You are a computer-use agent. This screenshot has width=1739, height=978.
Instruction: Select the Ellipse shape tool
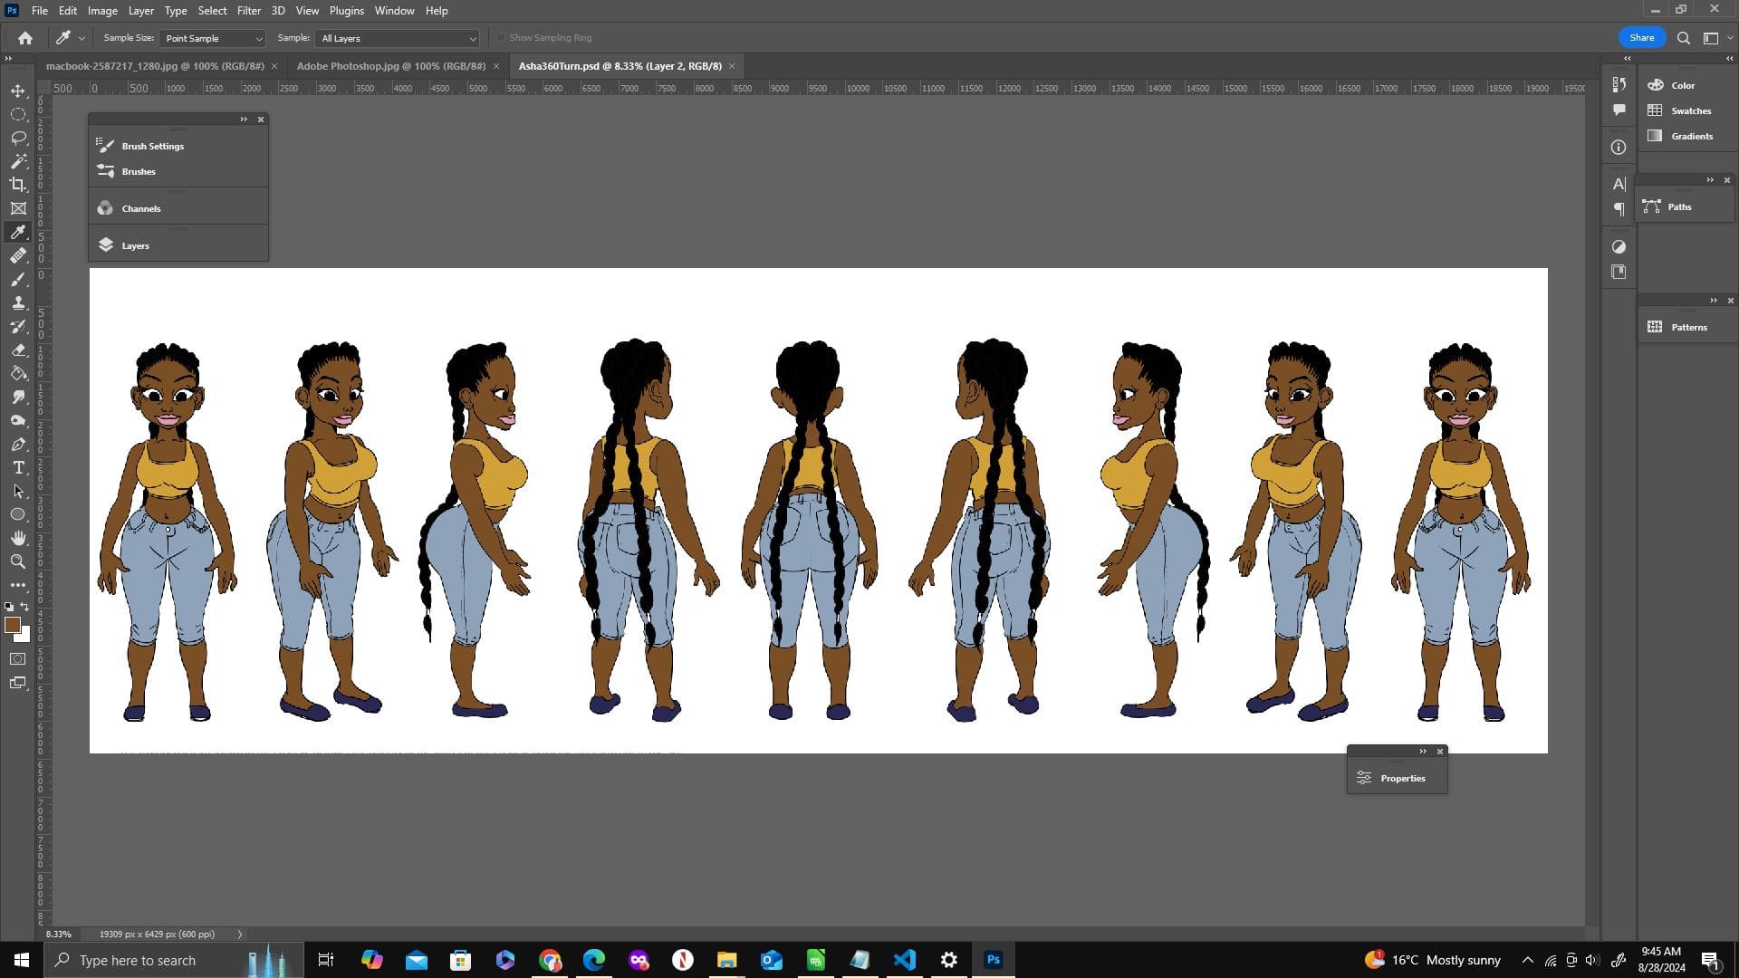(18, 514)
